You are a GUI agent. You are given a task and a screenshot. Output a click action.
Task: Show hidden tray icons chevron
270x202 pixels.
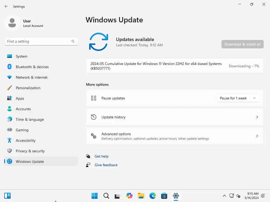[224, 196]
